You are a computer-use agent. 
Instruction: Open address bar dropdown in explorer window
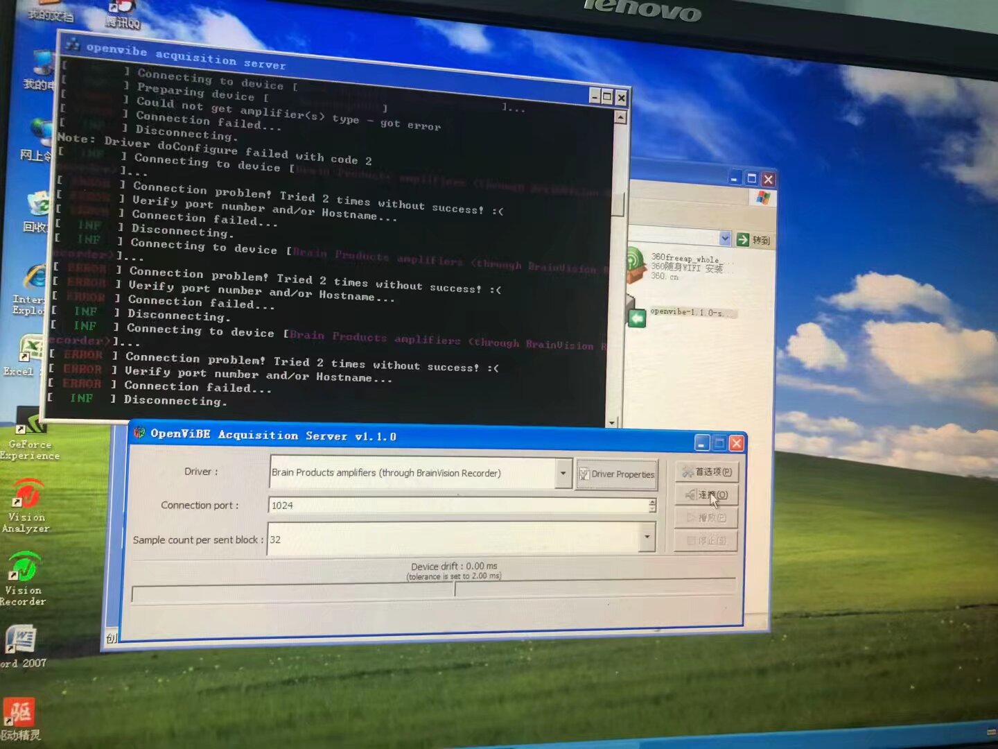tap(724, 238)
